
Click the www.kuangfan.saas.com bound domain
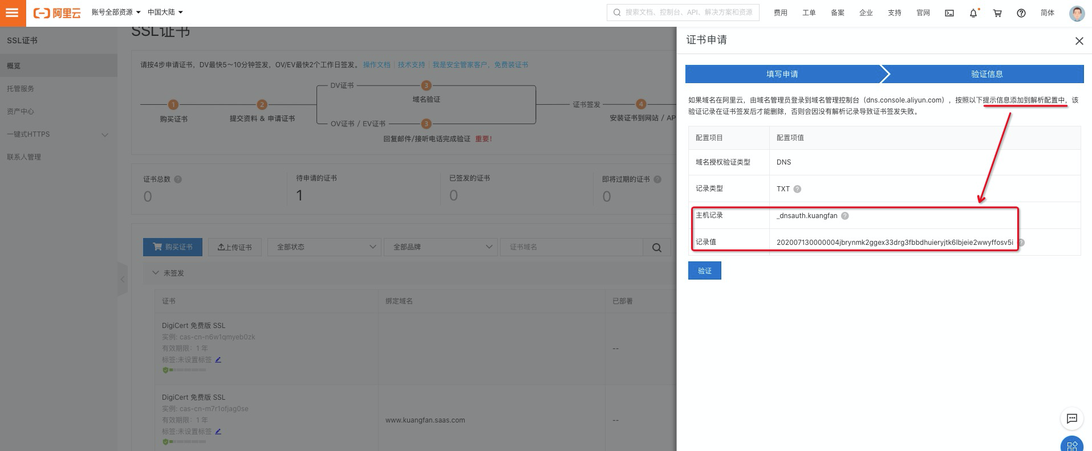[x=425, y=420]
